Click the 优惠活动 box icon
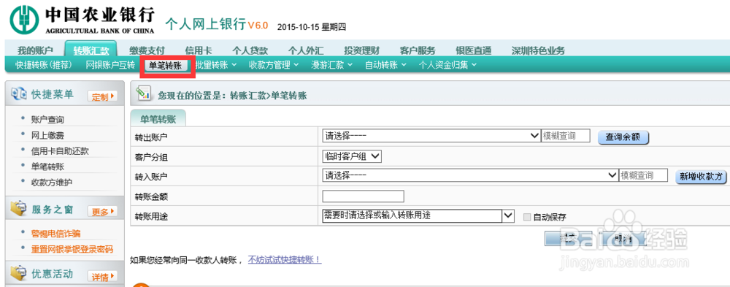This screenshot has width=730, height=287. pyautogui.click(x=19, y=274)
